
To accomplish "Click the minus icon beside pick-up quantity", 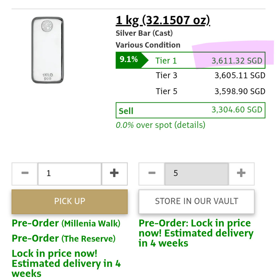I will 25,173.
